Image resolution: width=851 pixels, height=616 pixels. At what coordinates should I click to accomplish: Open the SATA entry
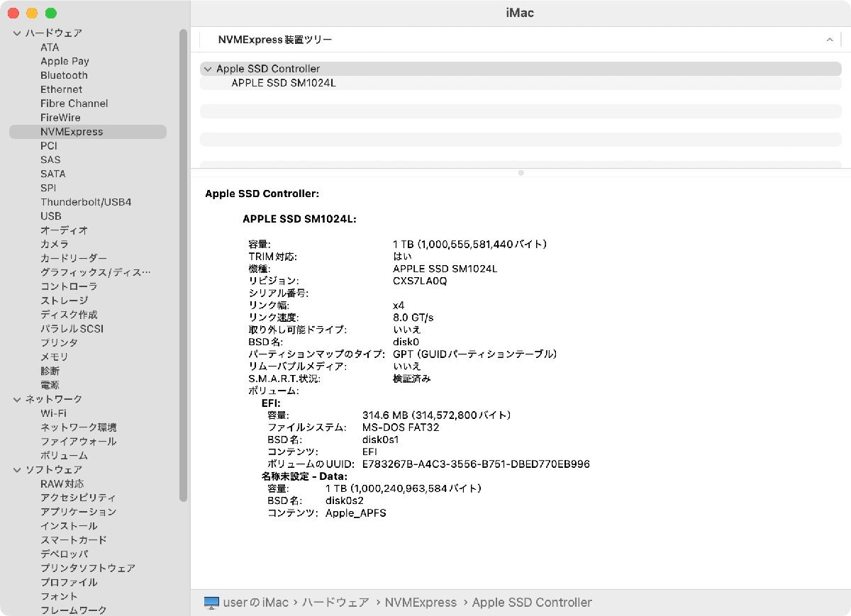52,174
